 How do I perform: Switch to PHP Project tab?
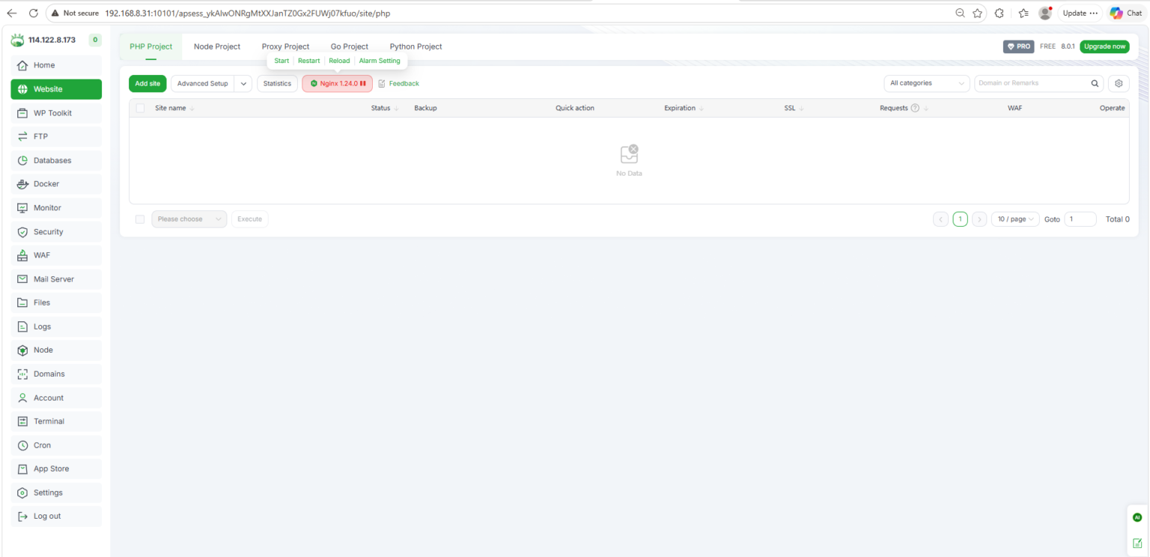[x=150, y=46]
